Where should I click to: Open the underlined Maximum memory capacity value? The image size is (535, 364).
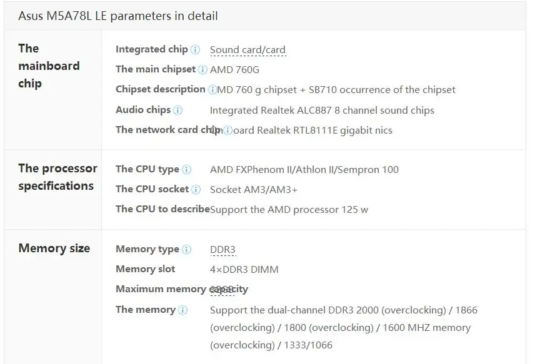click(x=222, y=289)
